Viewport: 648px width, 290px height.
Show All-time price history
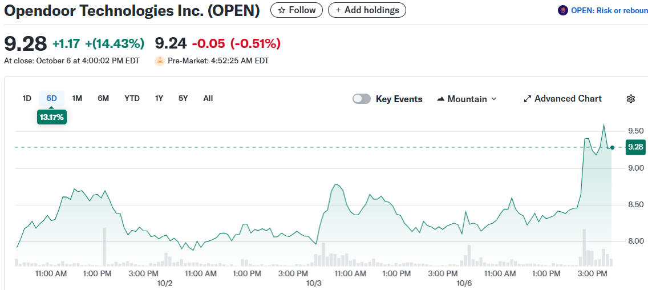click(208, 98)
